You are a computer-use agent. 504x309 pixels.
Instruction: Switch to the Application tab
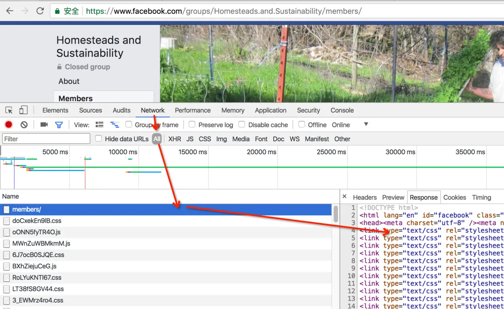click(x=271, y=110)
